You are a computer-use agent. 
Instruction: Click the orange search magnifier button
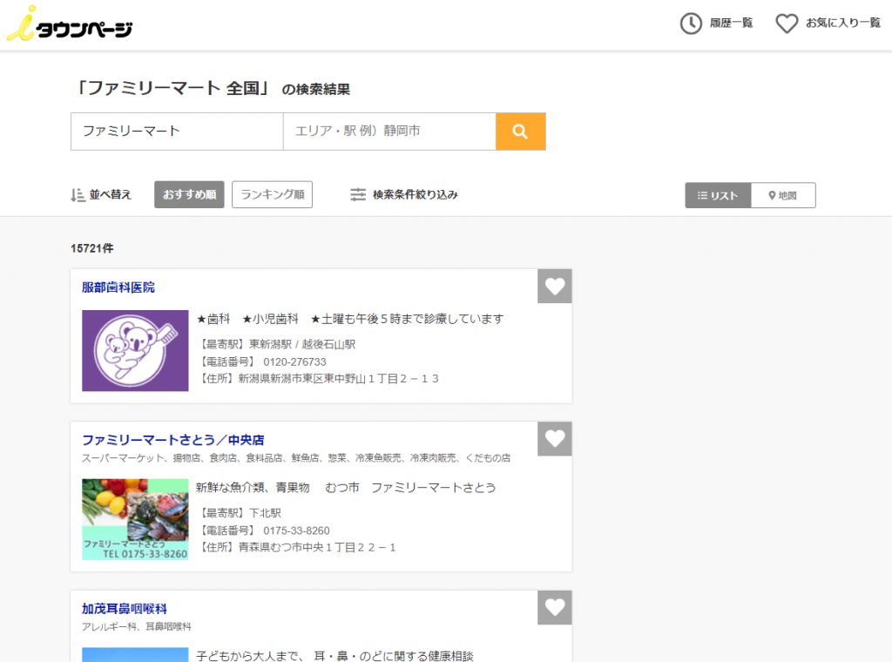tap(521, 132)
